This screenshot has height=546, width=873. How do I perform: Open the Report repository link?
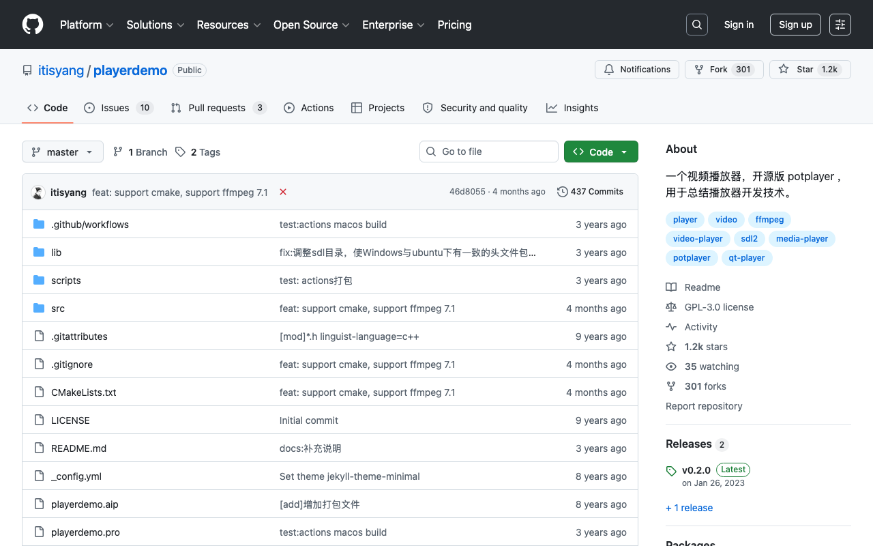tap(704, 406)
